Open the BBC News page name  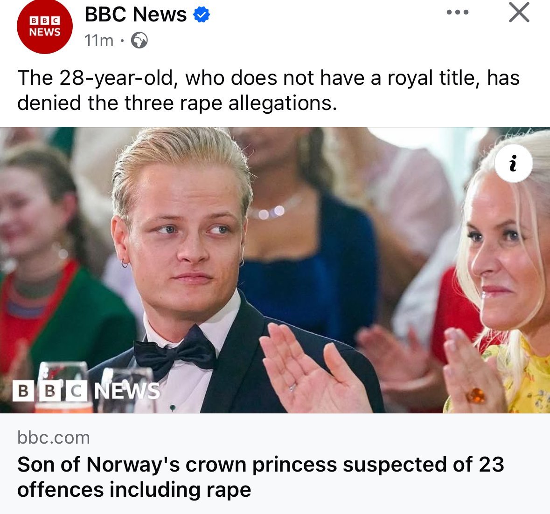tap(135, 15)
